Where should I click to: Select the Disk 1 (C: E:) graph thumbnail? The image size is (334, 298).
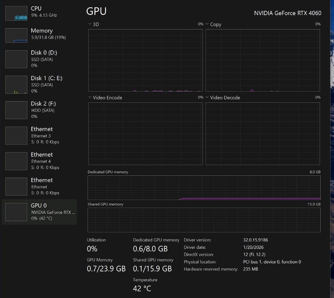16,85
